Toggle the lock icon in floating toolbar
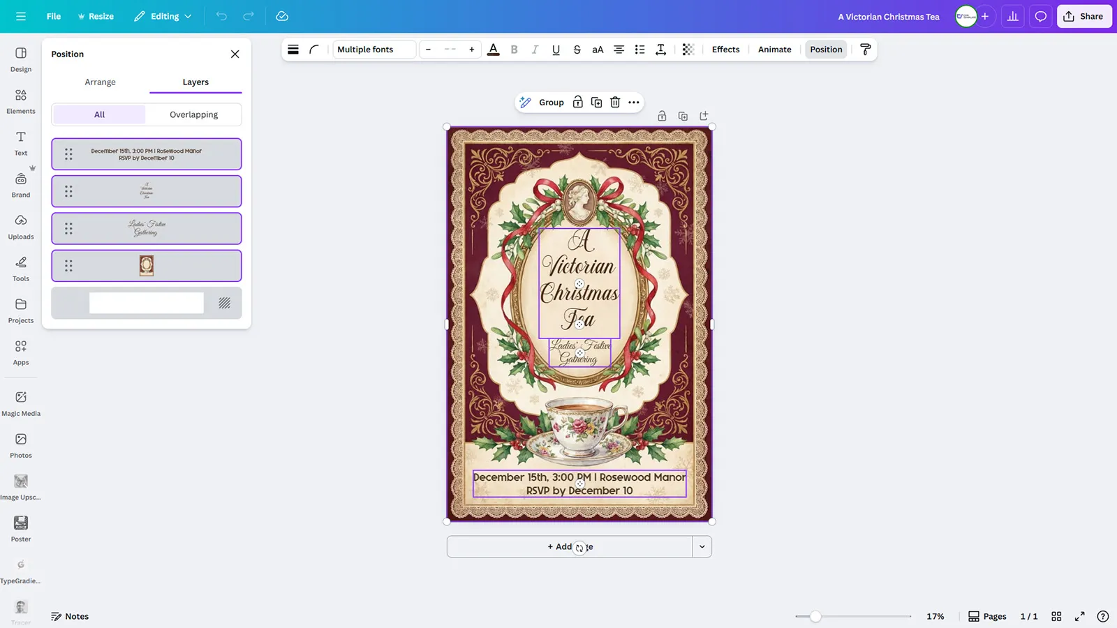This screenshot has height=628, width=1117. coord(578,103)
